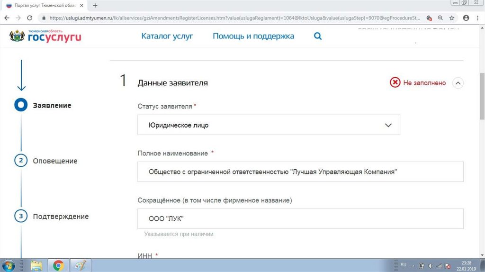Reload the page with the refresh icon
The width and height of the screenshot is (485, 272).
30,18
